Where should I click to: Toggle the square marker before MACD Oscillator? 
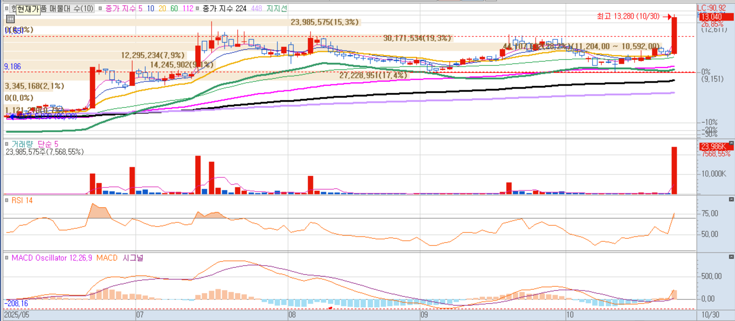click(x=6, y=258)
